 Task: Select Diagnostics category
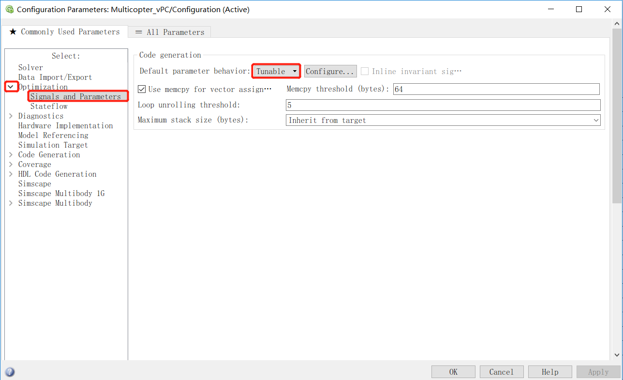tap(41, 116)
